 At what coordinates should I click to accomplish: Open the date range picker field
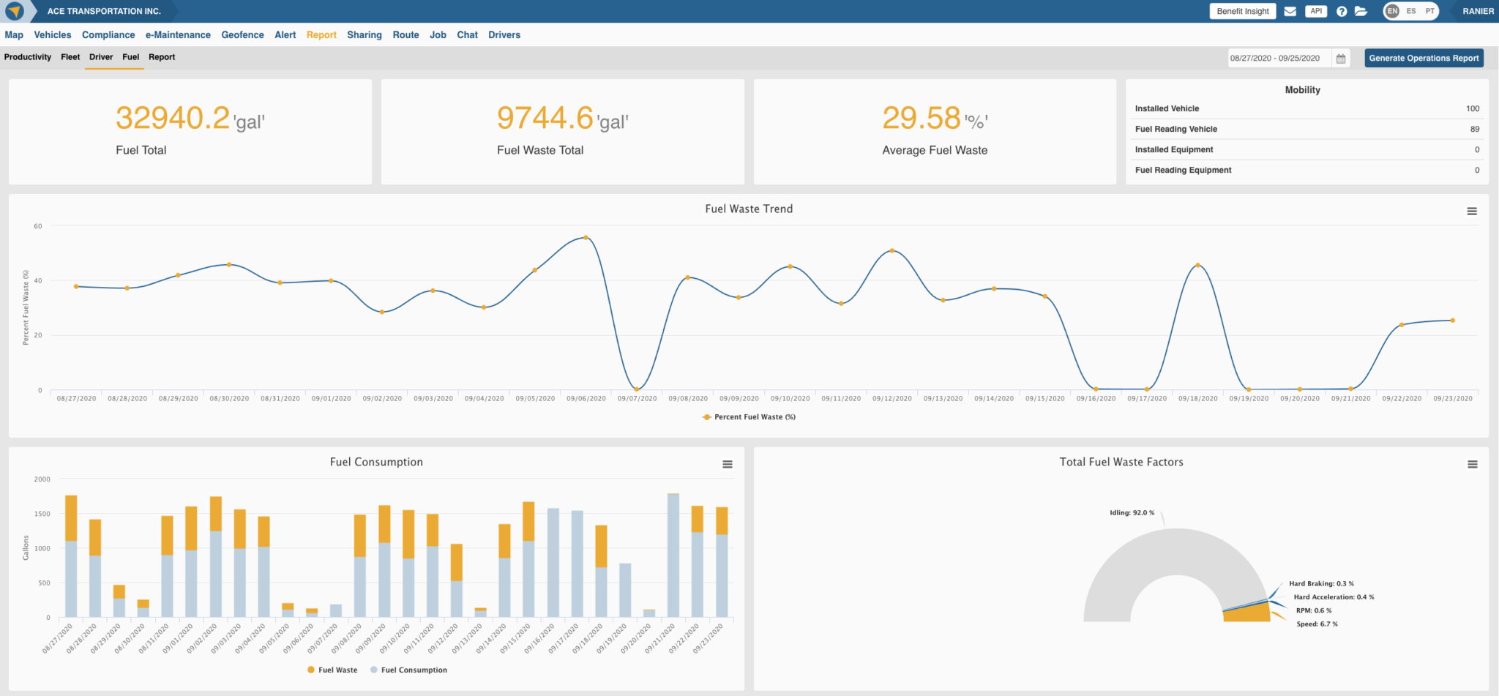pos(1276,58)
